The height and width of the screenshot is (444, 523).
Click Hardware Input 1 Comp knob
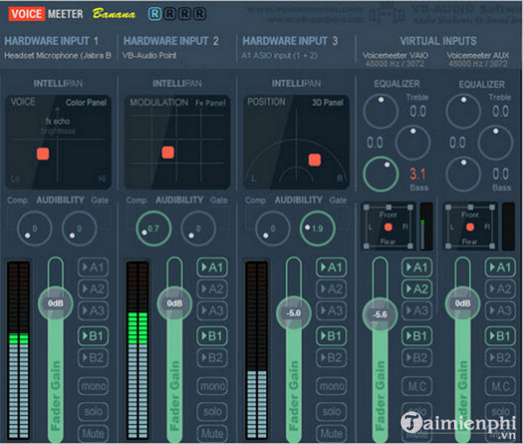click(x=34, y=229)
